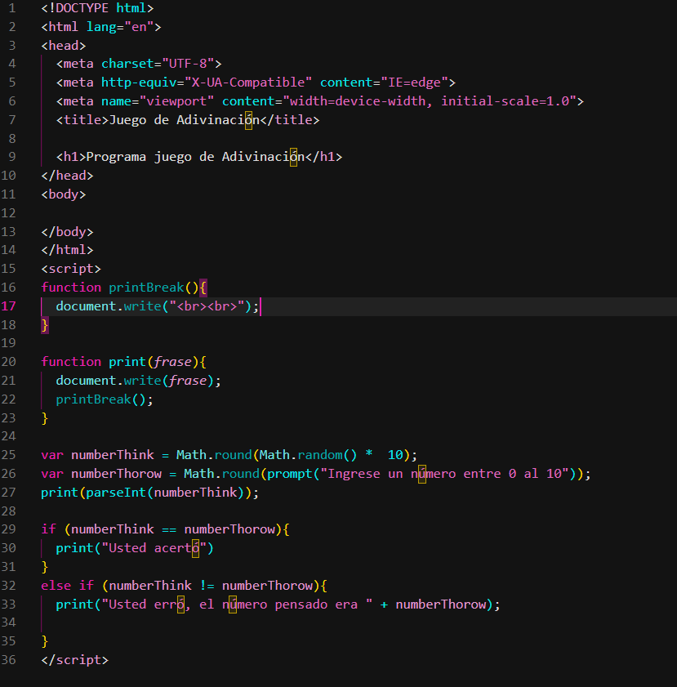The height and width of the screenshot is (687, 677).
Task: Click the closing brace on line 23
Action: 45,418
